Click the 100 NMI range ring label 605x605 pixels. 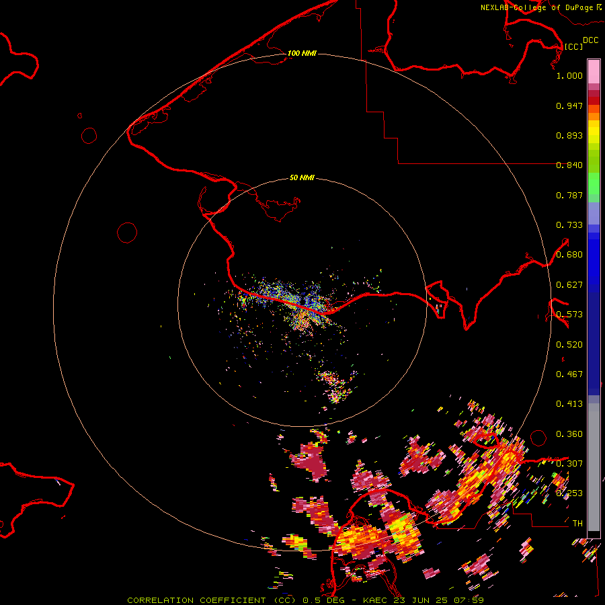[302, 53]
